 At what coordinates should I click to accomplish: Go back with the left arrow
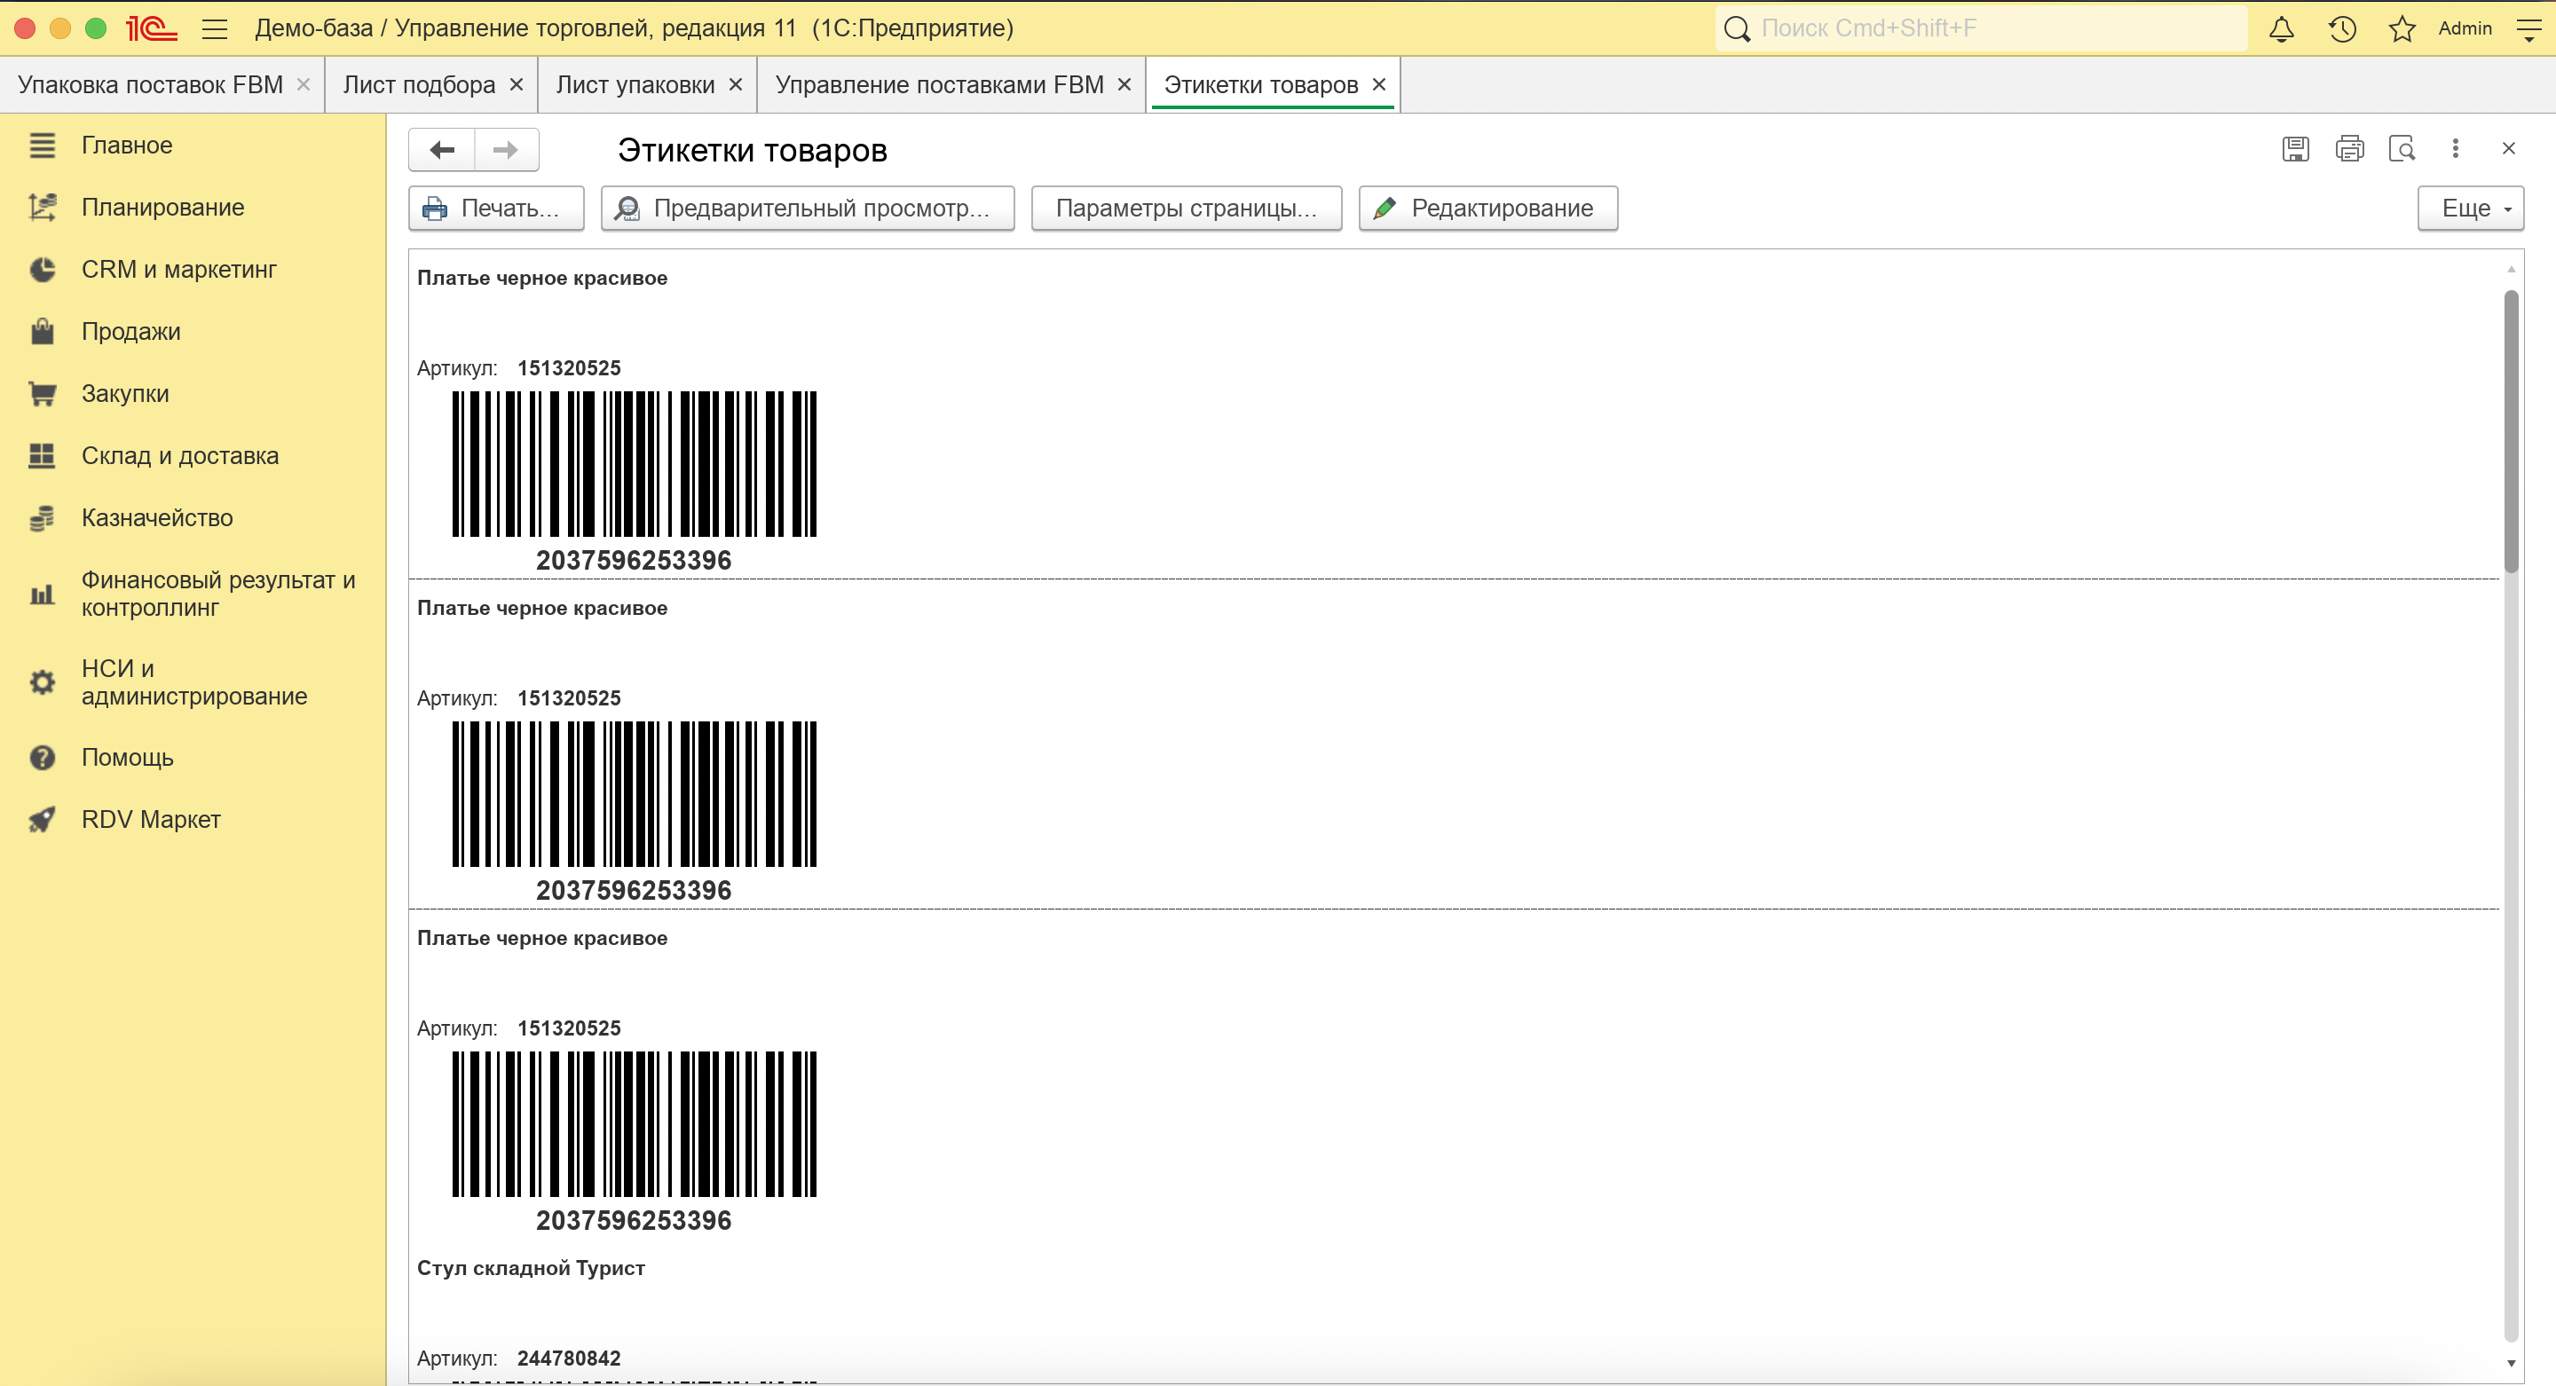[x=443, y=150]
